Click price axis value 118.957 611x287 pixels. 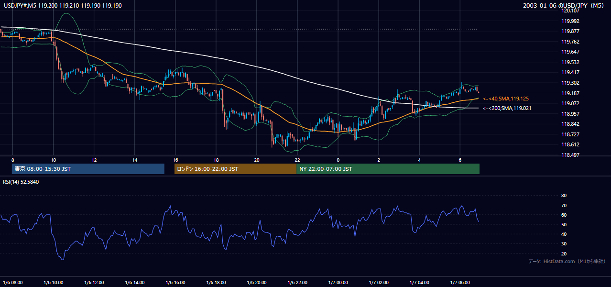click(570, 114)
